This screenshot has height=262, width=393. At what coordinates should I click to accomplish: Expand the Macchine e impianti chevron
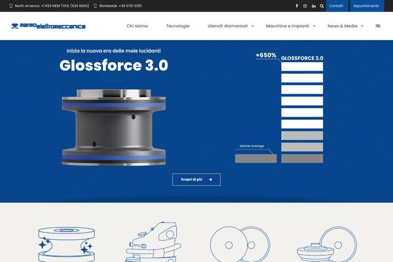314,26
